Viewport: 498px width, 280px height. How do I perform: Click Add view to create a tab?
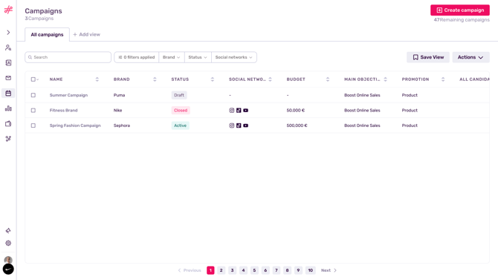coord(86,34)
